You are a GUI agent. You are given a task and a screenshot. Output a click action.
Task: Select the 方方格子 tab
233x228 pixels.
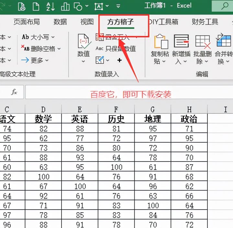pyautogui.click(x=120, y=22)
